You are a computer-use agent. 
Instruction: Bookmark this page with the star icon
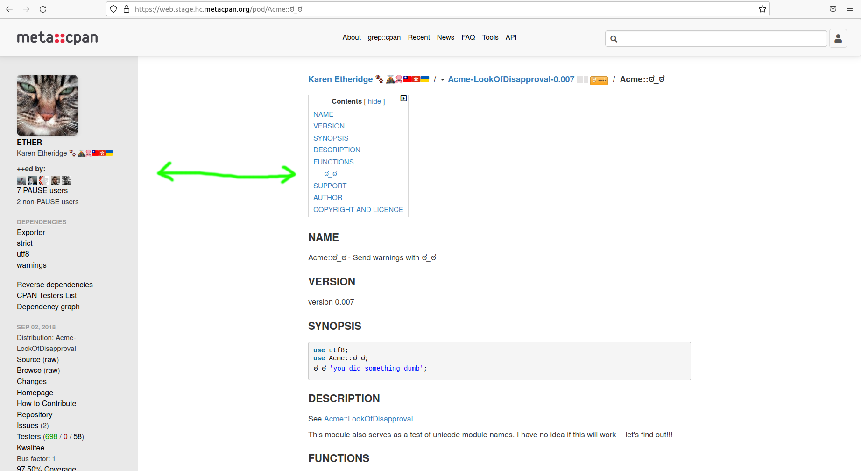point(762,9)
